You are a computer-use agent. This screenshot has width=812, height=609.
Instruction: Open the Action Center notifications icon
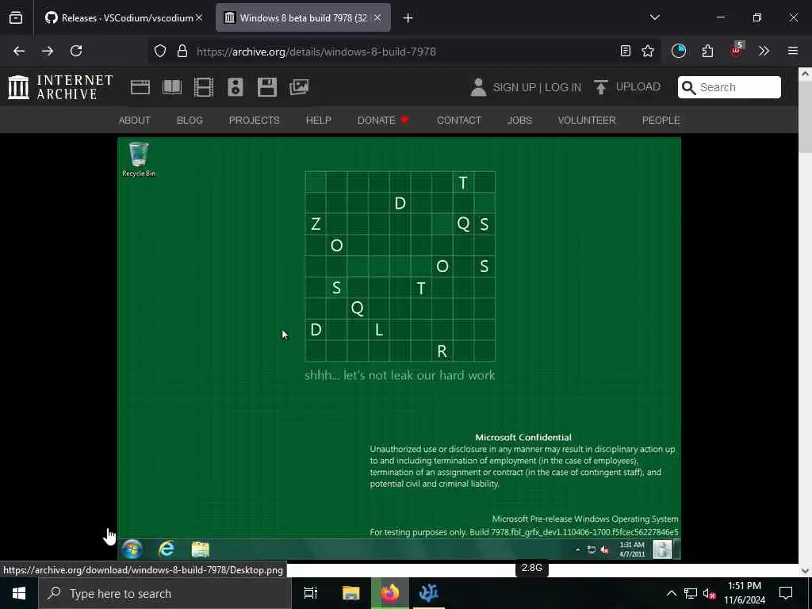[786, 593]
